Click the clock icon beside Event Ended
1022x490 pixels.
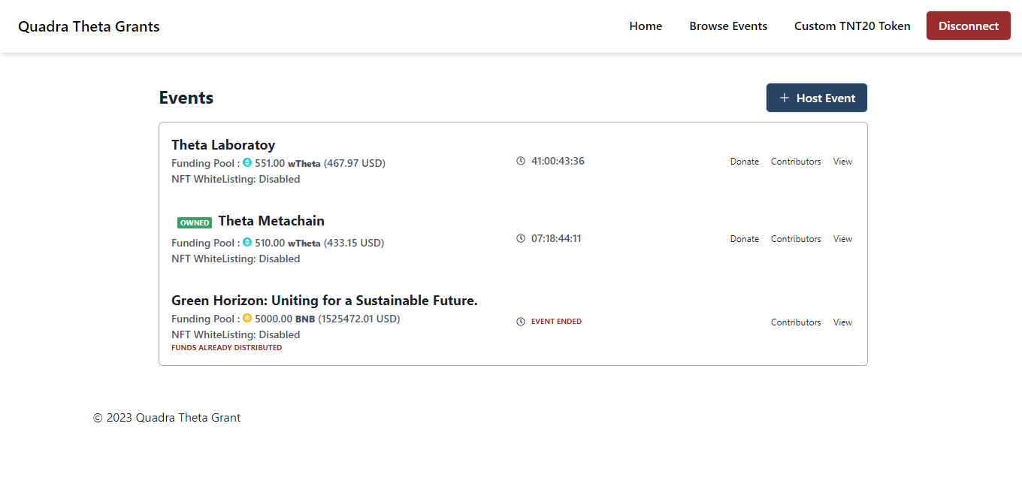click(x=521, y=322)
